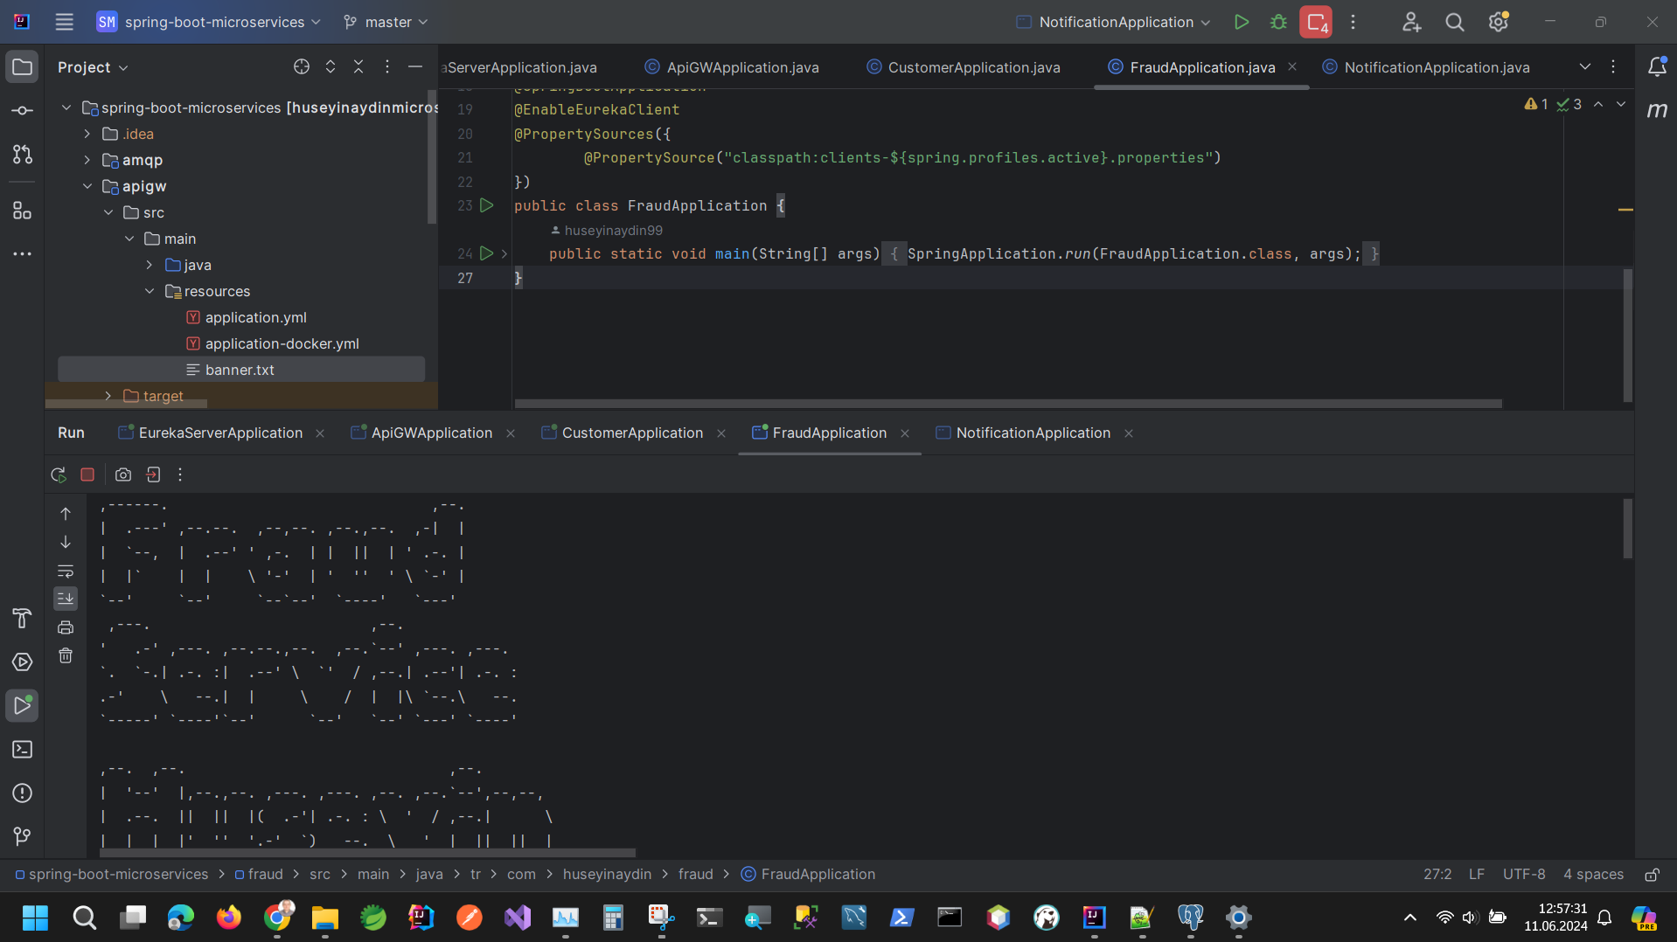
Task: Open the Notifications bell tool window
Action: [1657, 66]
